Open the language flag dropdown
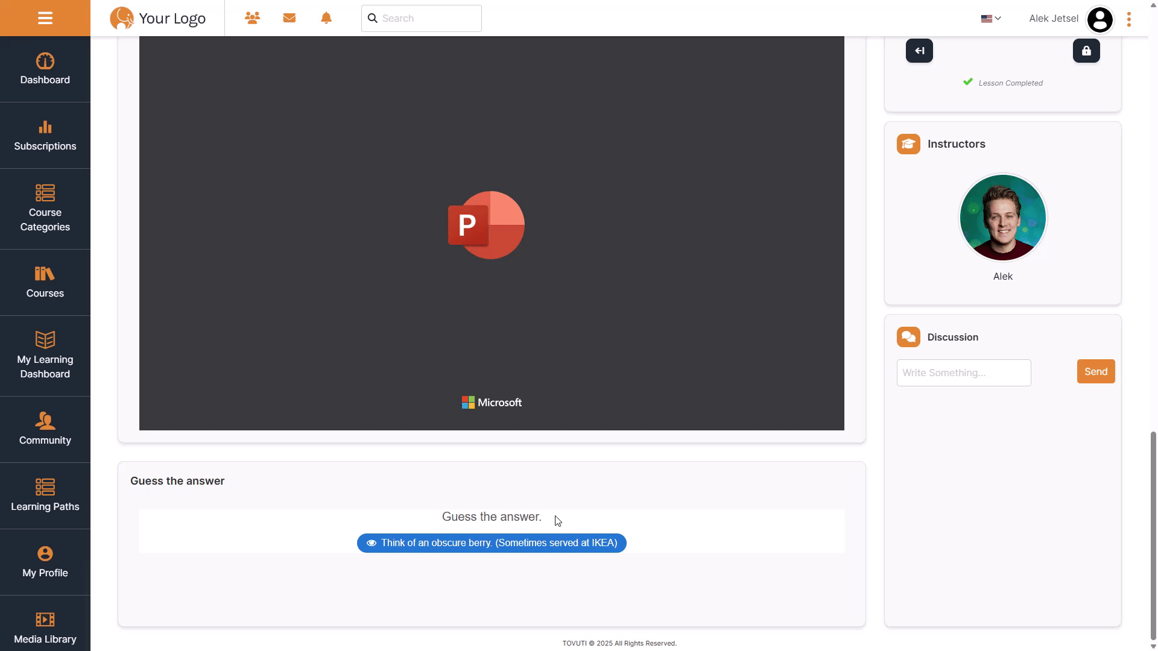The image size is (1158, 651). 991,19
